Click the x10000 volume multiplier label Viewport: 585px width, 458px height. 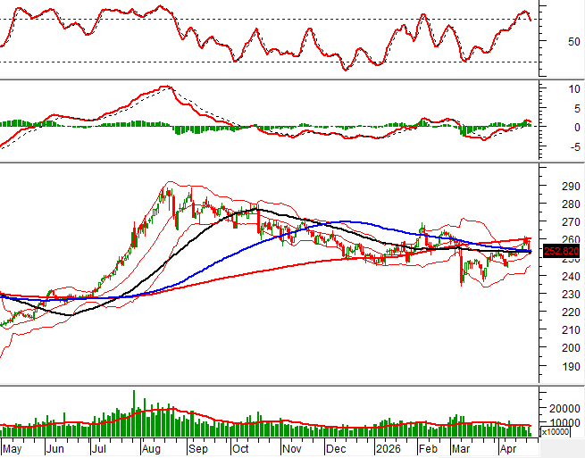560,432
